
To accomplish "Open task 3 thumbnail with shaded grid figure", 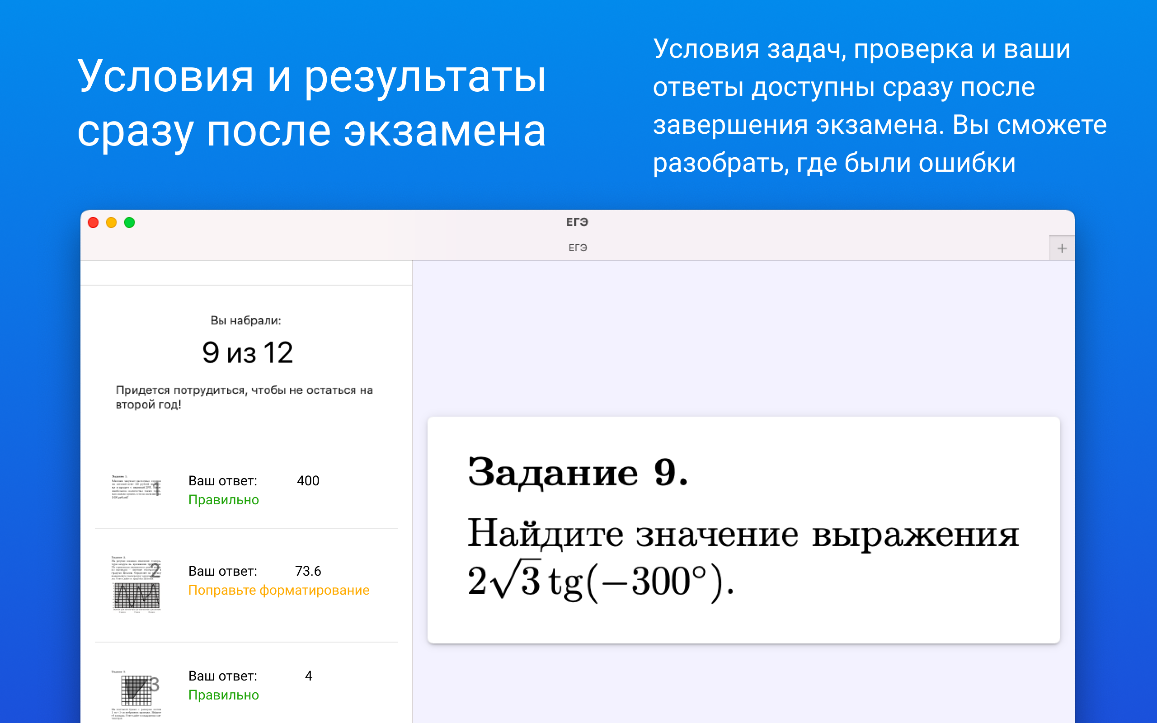I will (x=136, y=695).
